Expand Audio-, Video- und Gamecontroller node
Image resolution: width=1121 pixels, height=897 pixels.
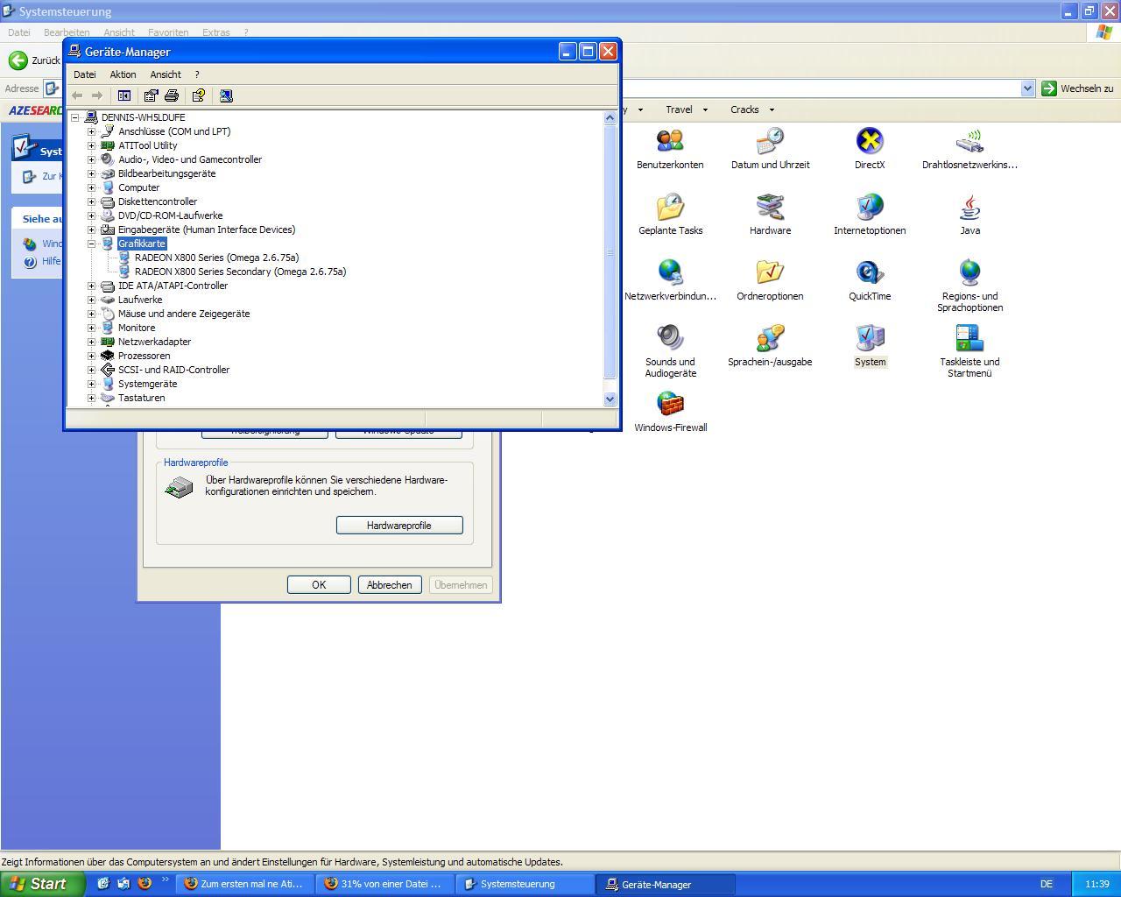coord(91,159)
